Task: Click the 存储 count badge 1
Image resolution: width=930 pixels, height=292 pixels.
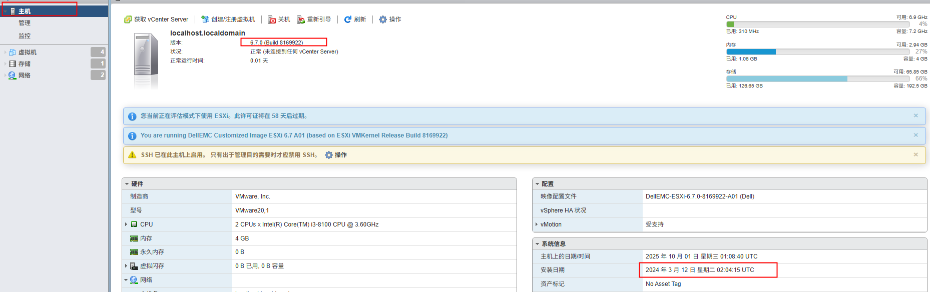Action: click(x=98, y=63)
